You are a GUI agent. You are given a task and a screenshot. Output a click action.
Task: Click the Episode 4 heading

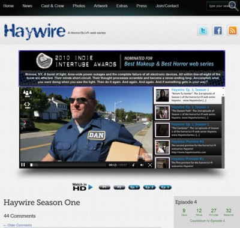point(186,202)
